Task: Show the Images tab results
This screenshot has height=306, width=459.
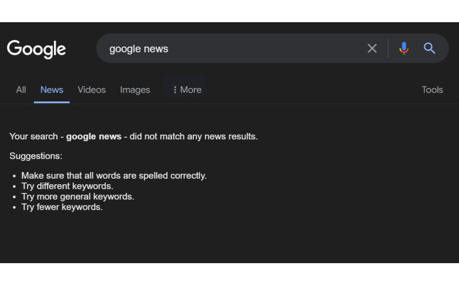Action: pos(135,90)
